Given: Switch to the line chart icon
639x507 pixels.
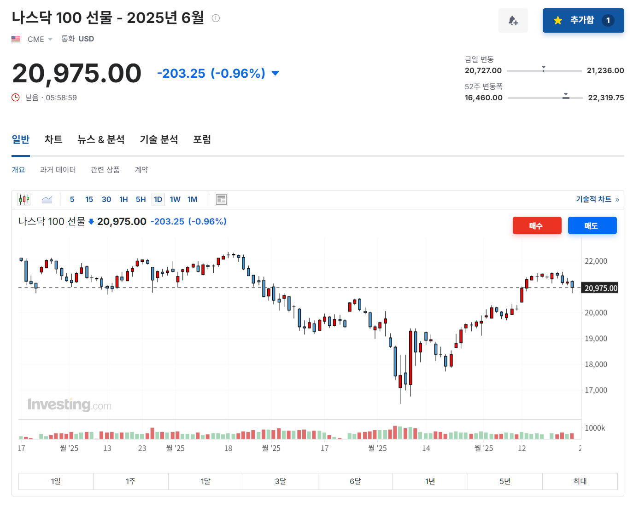Looking at the screenshot, I should 47,199.
